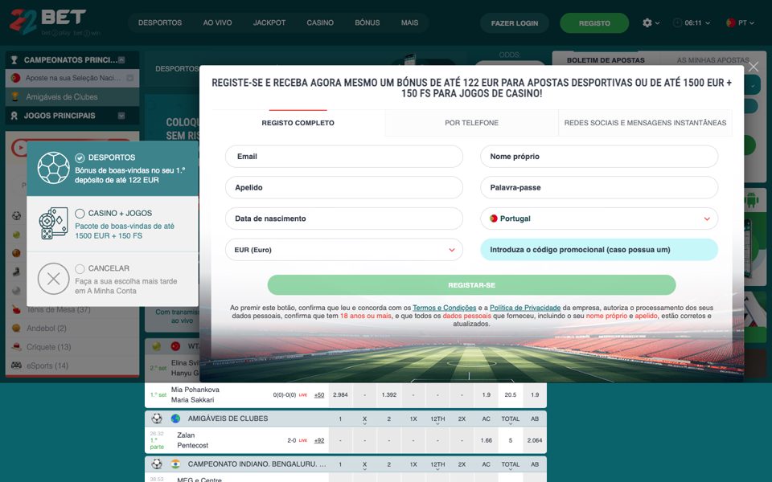Switch to Boletim de Apostas tab
This screenshot has width=772, height=482.
point(606,60)
